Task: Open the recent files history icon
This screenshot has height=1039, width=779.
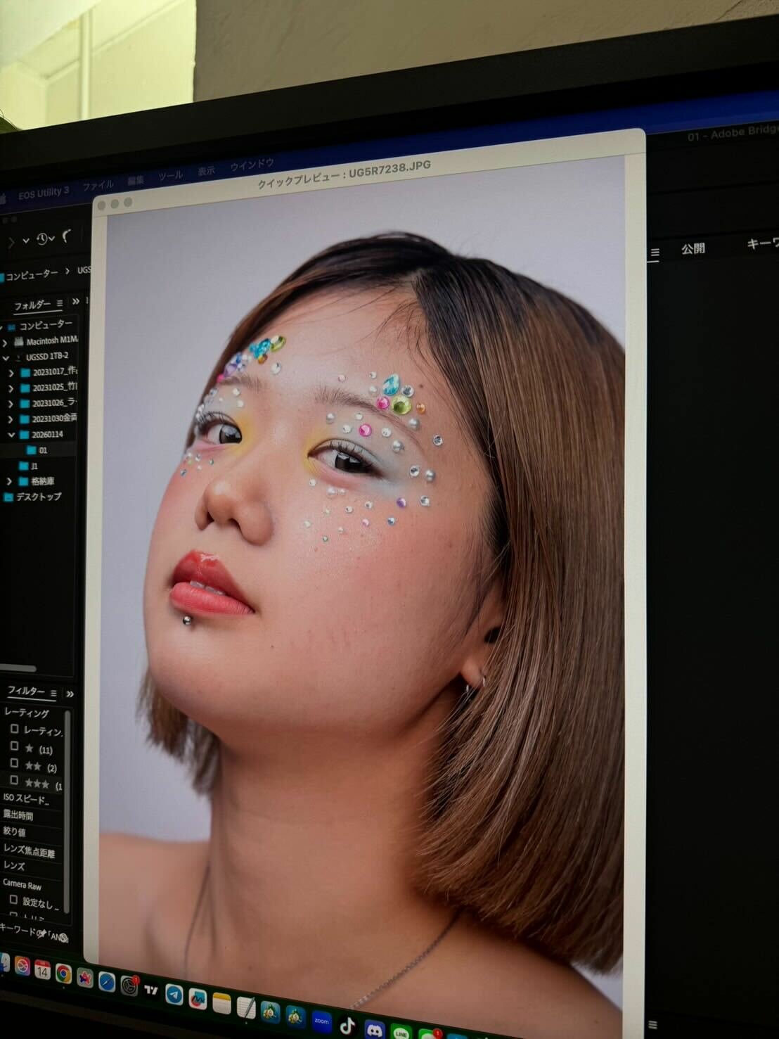Action: click(43, 239)
